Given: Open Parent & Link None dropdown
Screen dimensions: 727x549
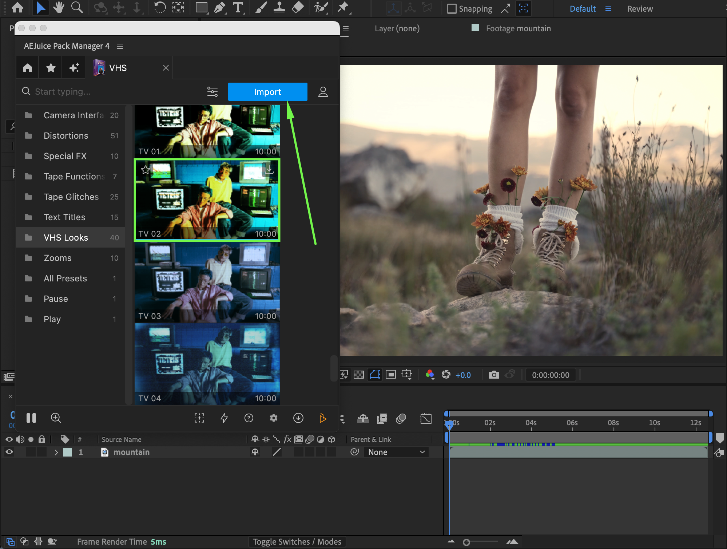Looking at the screenshot, I should click(x=396, y=452).
